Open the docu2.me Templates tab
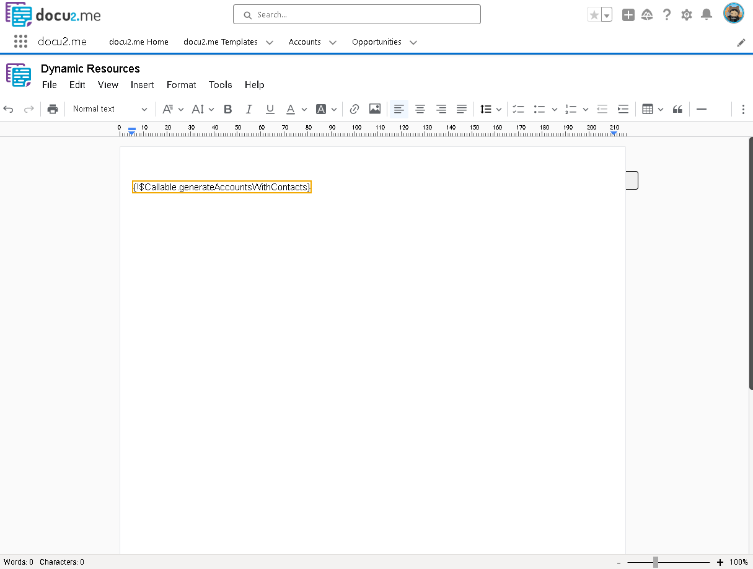753x569 pixels. [221, 42]
